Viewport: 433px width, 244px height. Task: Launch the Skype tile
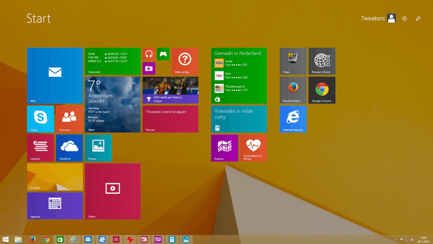coord(41,119)
